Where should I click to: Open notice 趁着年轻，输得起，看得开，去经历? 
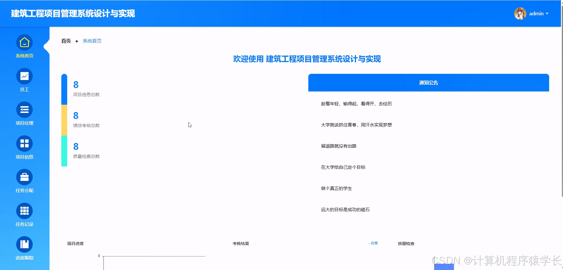coord(356,104)
